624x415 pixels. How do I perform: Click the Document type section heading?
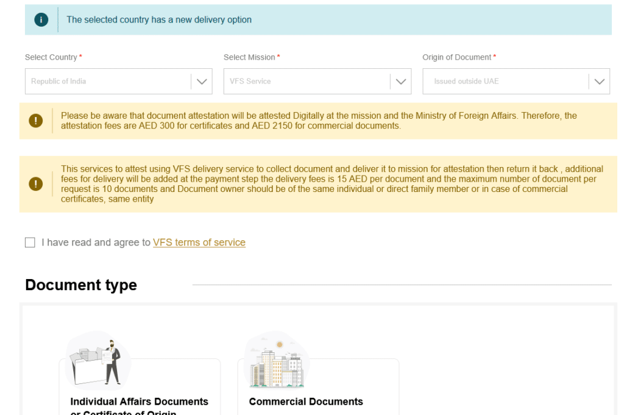pos(81,285)
